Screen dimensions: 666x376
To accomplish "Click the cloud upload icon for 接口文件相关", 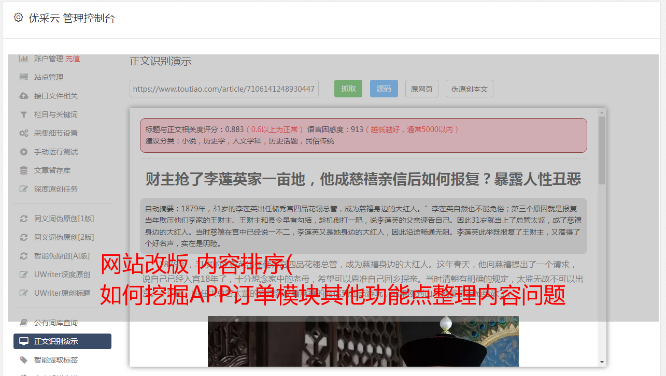I will coord(24,96).
